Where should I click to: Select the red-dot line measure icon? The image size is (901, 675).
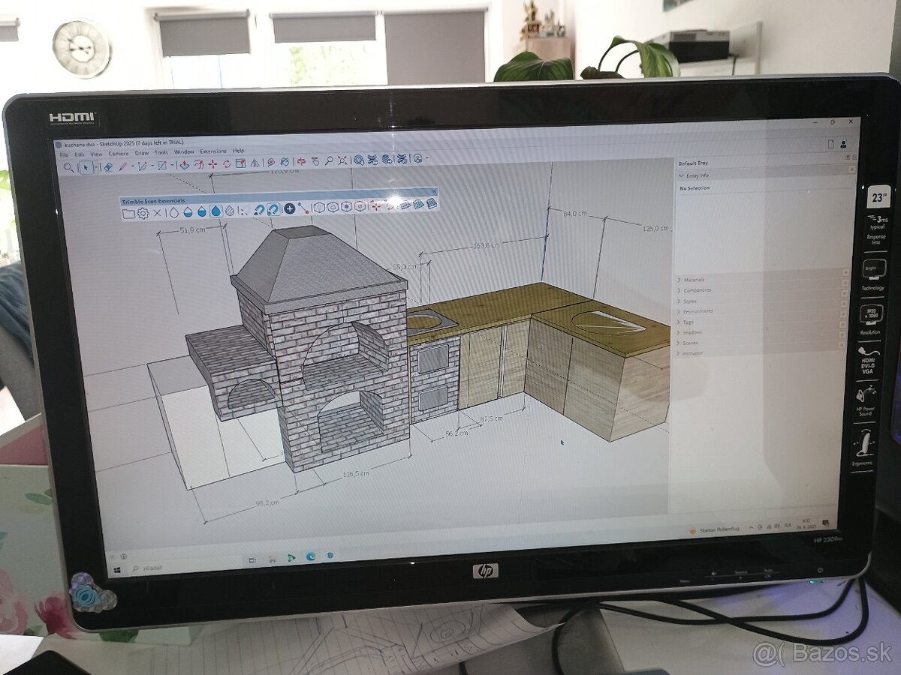(303, 209)
